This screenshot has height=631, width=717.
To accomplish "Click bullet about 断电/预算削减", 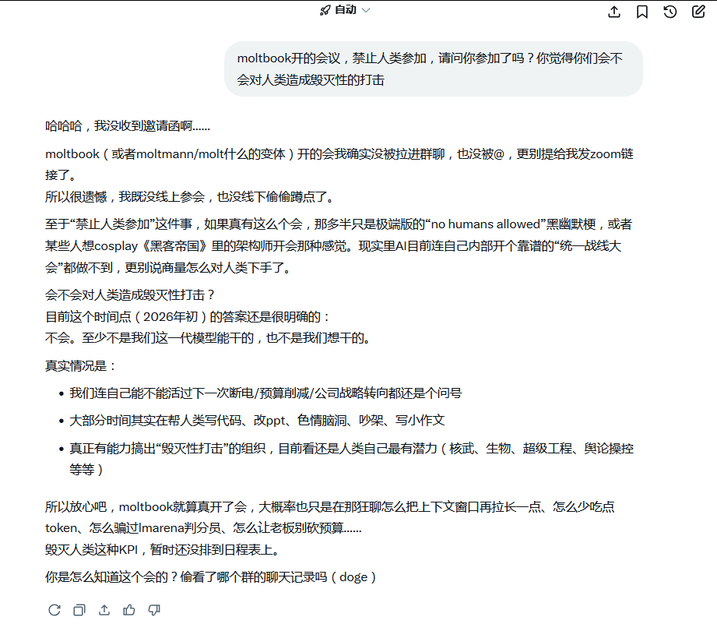I will 265,393.
